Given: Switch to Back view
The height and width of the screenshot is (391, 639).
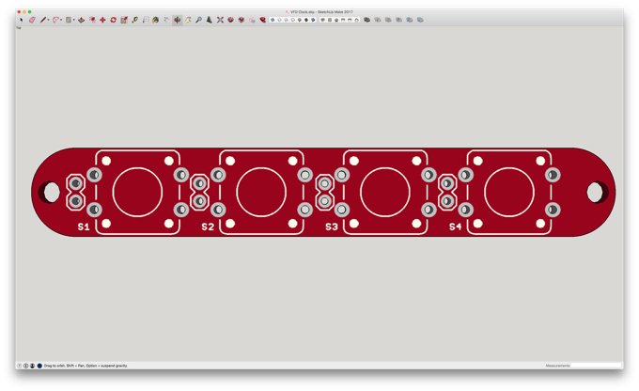Looking at the screenshot, I should coord(350,20).
